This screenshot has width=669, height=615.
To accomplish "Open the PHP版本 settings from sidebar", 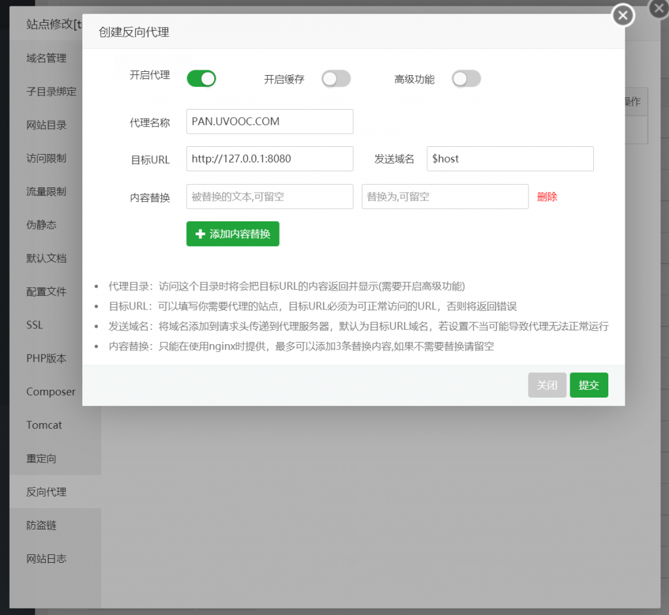I will pyautogui.click(x=44, y=358).
